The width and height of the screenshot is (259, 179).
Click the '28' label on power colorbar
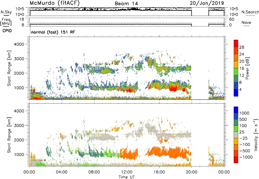pos(242,47)
